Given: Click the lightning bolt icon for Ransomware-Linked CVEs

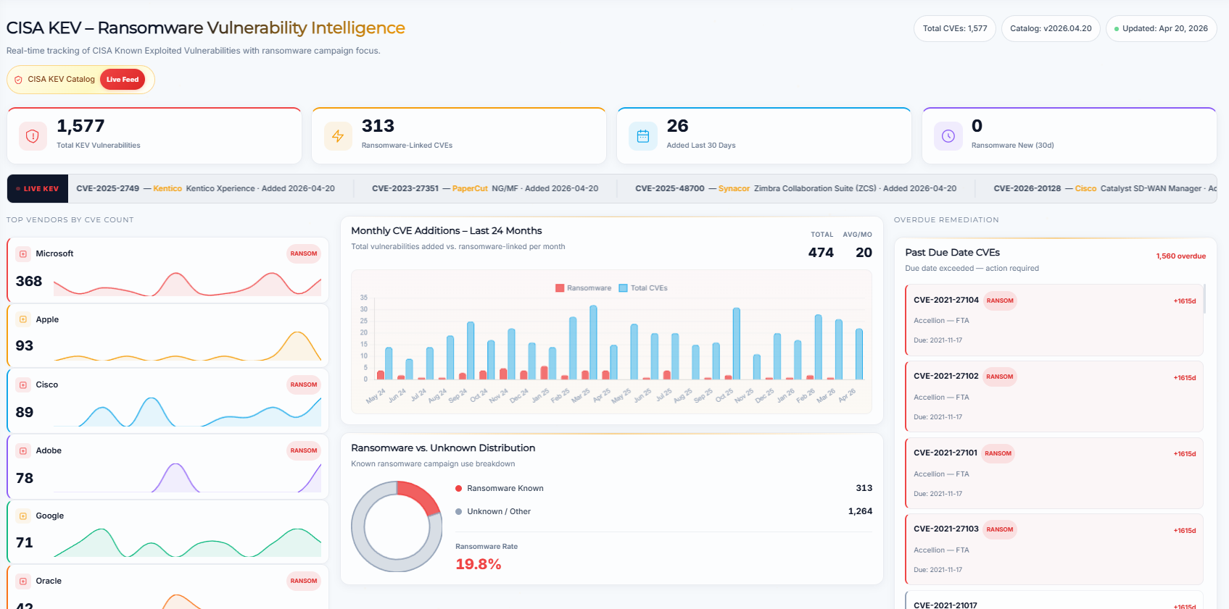Looking at the screenshot, I should pyautogui.click(x=338, y=136).
